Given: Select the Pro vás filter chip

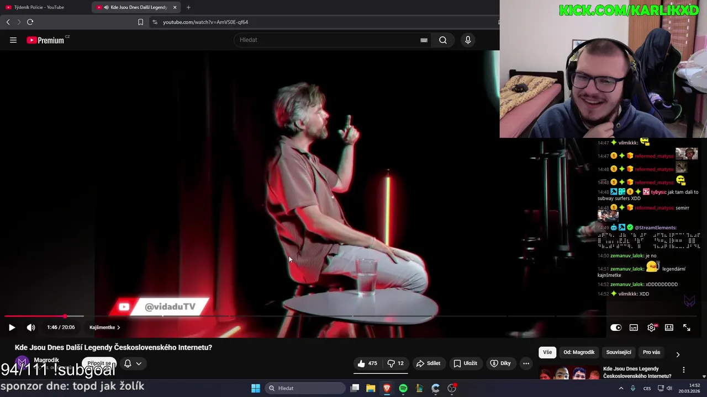Looking at the screenshot, I should [651, 352].
